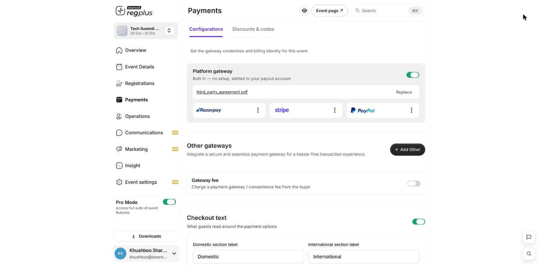Click the Communications chat bubble icon
The image size is (540, 266).
(119, 133)
